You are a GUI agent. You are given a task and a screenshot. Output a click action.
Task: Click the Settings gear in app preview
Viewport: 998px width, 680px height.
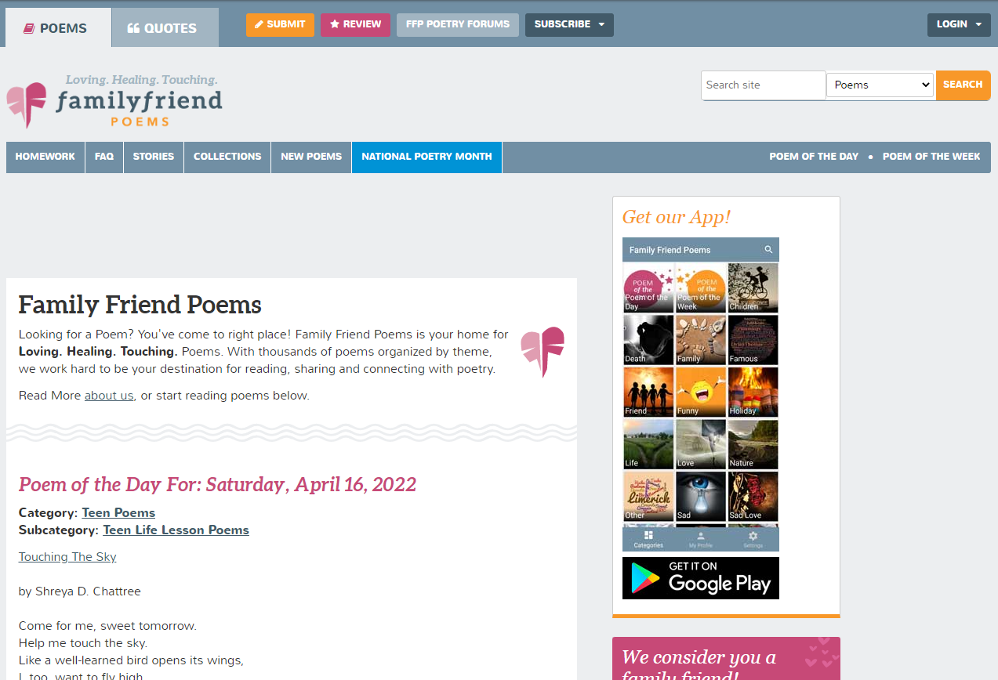click(x=753, y=538)
